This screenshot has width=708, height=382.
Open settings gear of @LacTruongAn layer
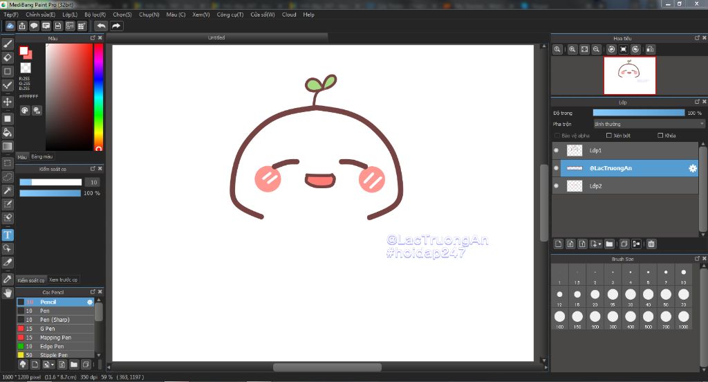[692, 168]
